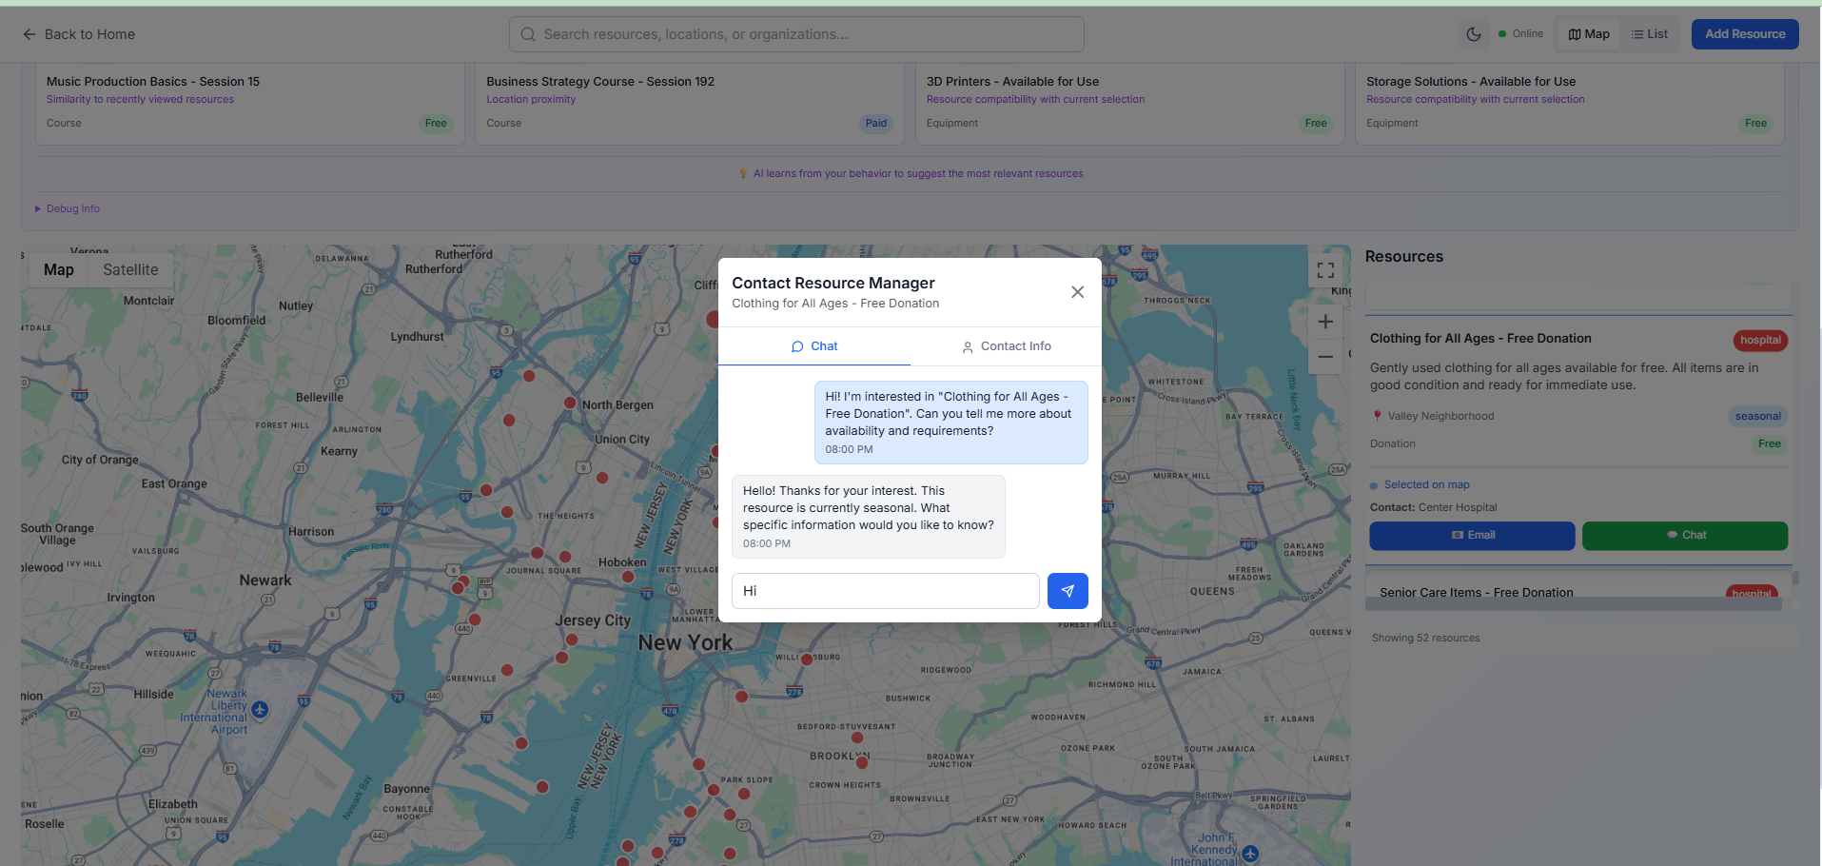Image resolution: width=1822 pixels, height=866 pixels.
Task: Click the Selected on map label
Action: 1426,485
